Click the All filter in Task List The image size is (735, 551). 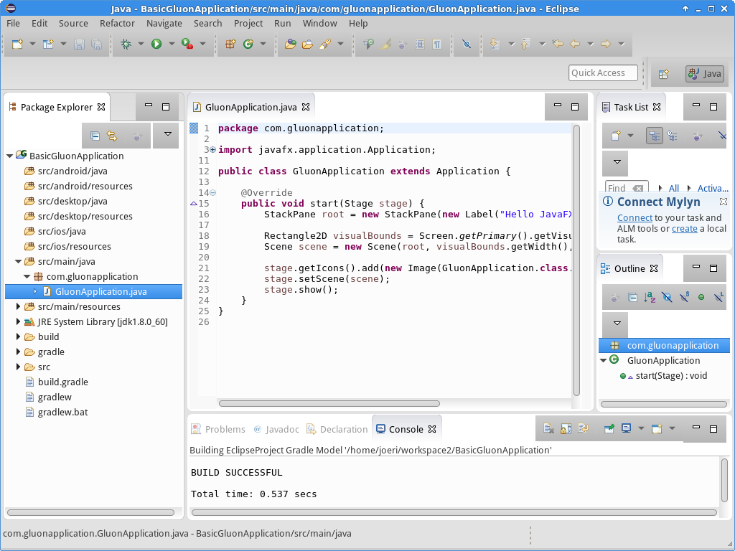pos(673,189)
